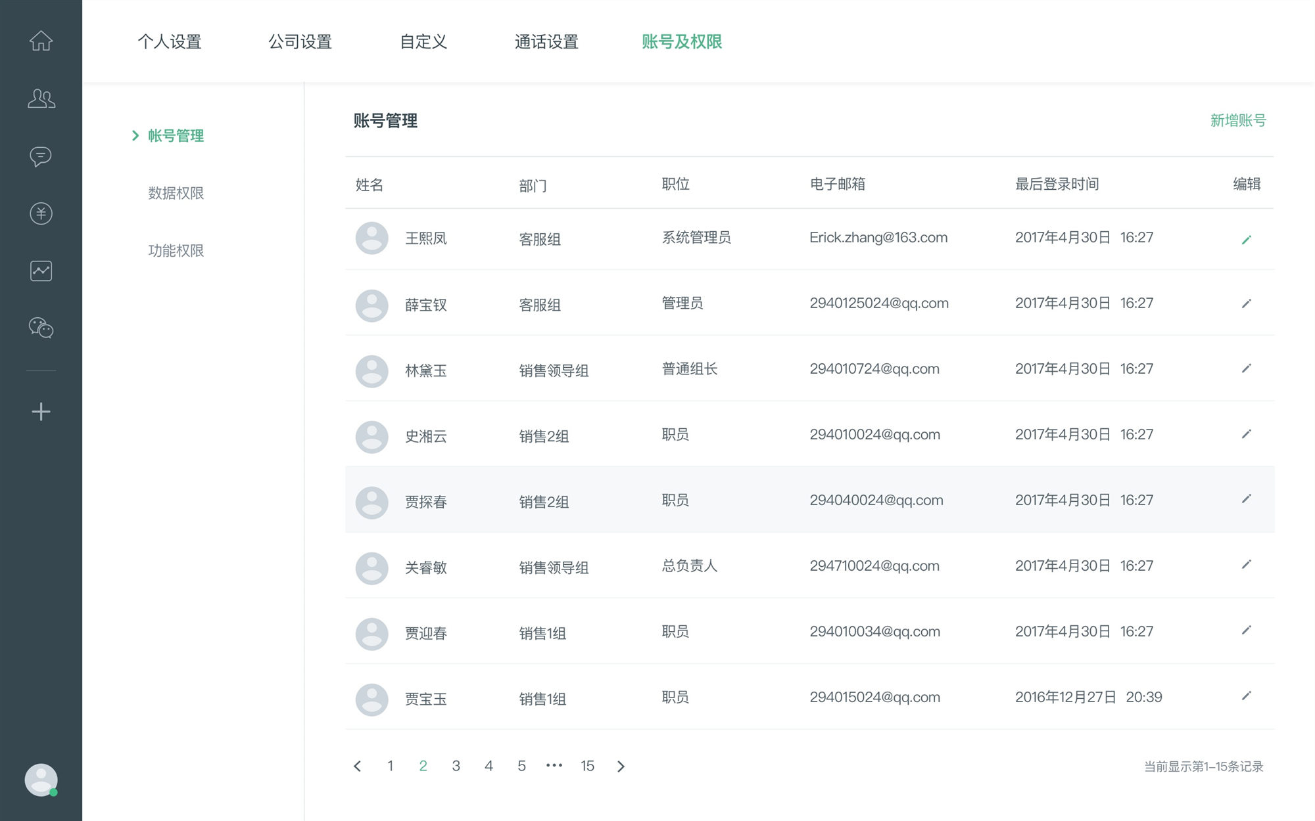
Task: Go to previous page arrow
Action: (357, 766)
